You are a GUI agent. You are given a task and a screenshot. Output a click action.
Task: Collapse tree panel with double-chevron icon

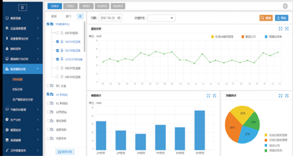click(x=80, y=16)
